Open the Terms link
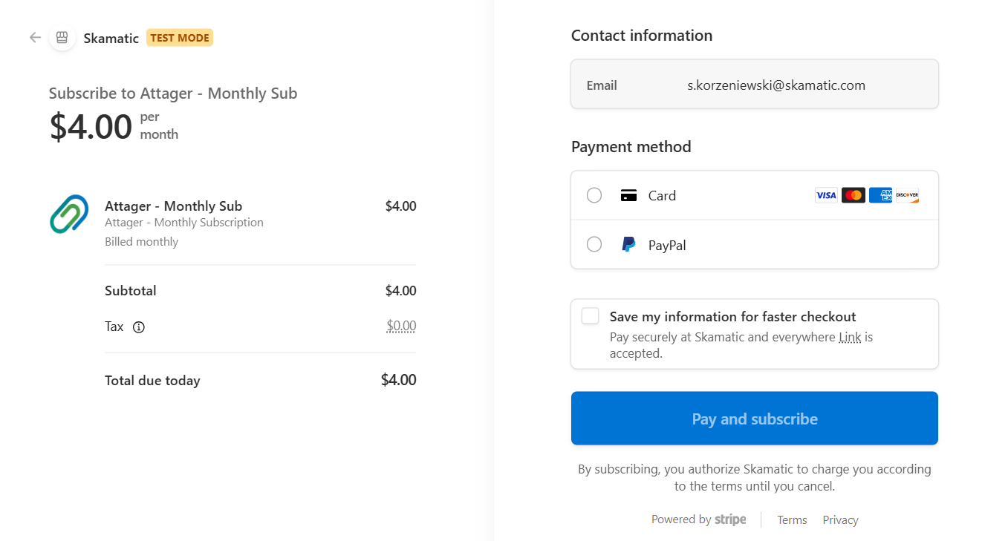The height and width of the screenshot is (541, 985). (792, 519)
